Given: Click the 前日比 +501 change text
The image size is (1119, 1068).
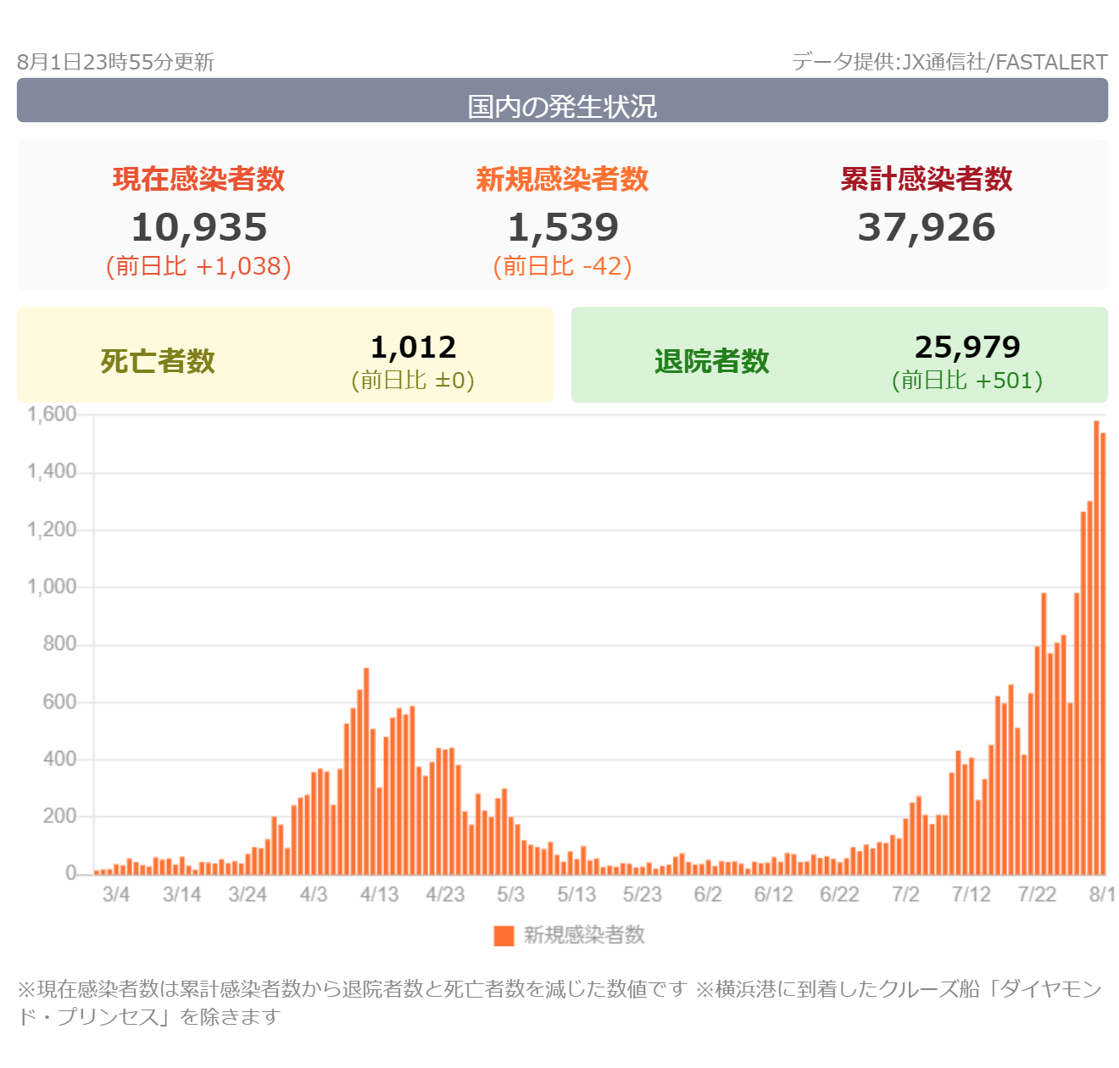Looking at the screenshot, I should [x=967, y=381].
